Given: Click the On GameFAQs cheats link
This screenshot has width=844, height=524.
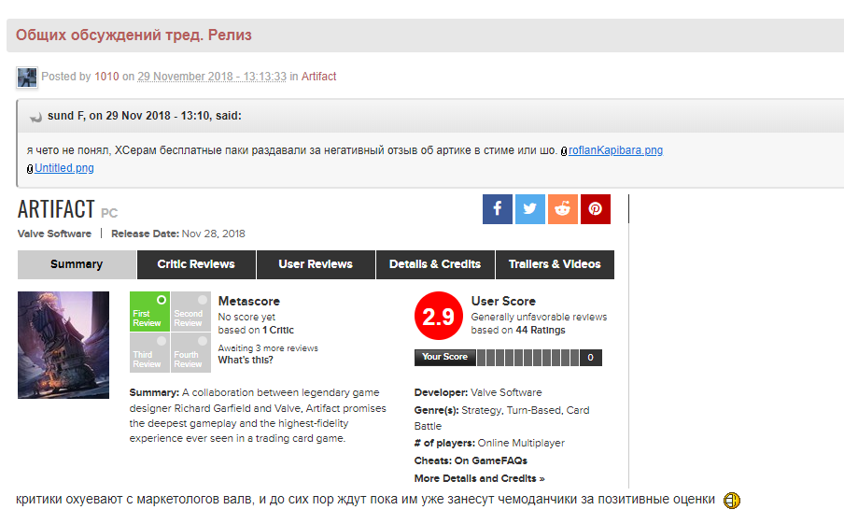Looking at the screenshot, I should coord(491,461).
